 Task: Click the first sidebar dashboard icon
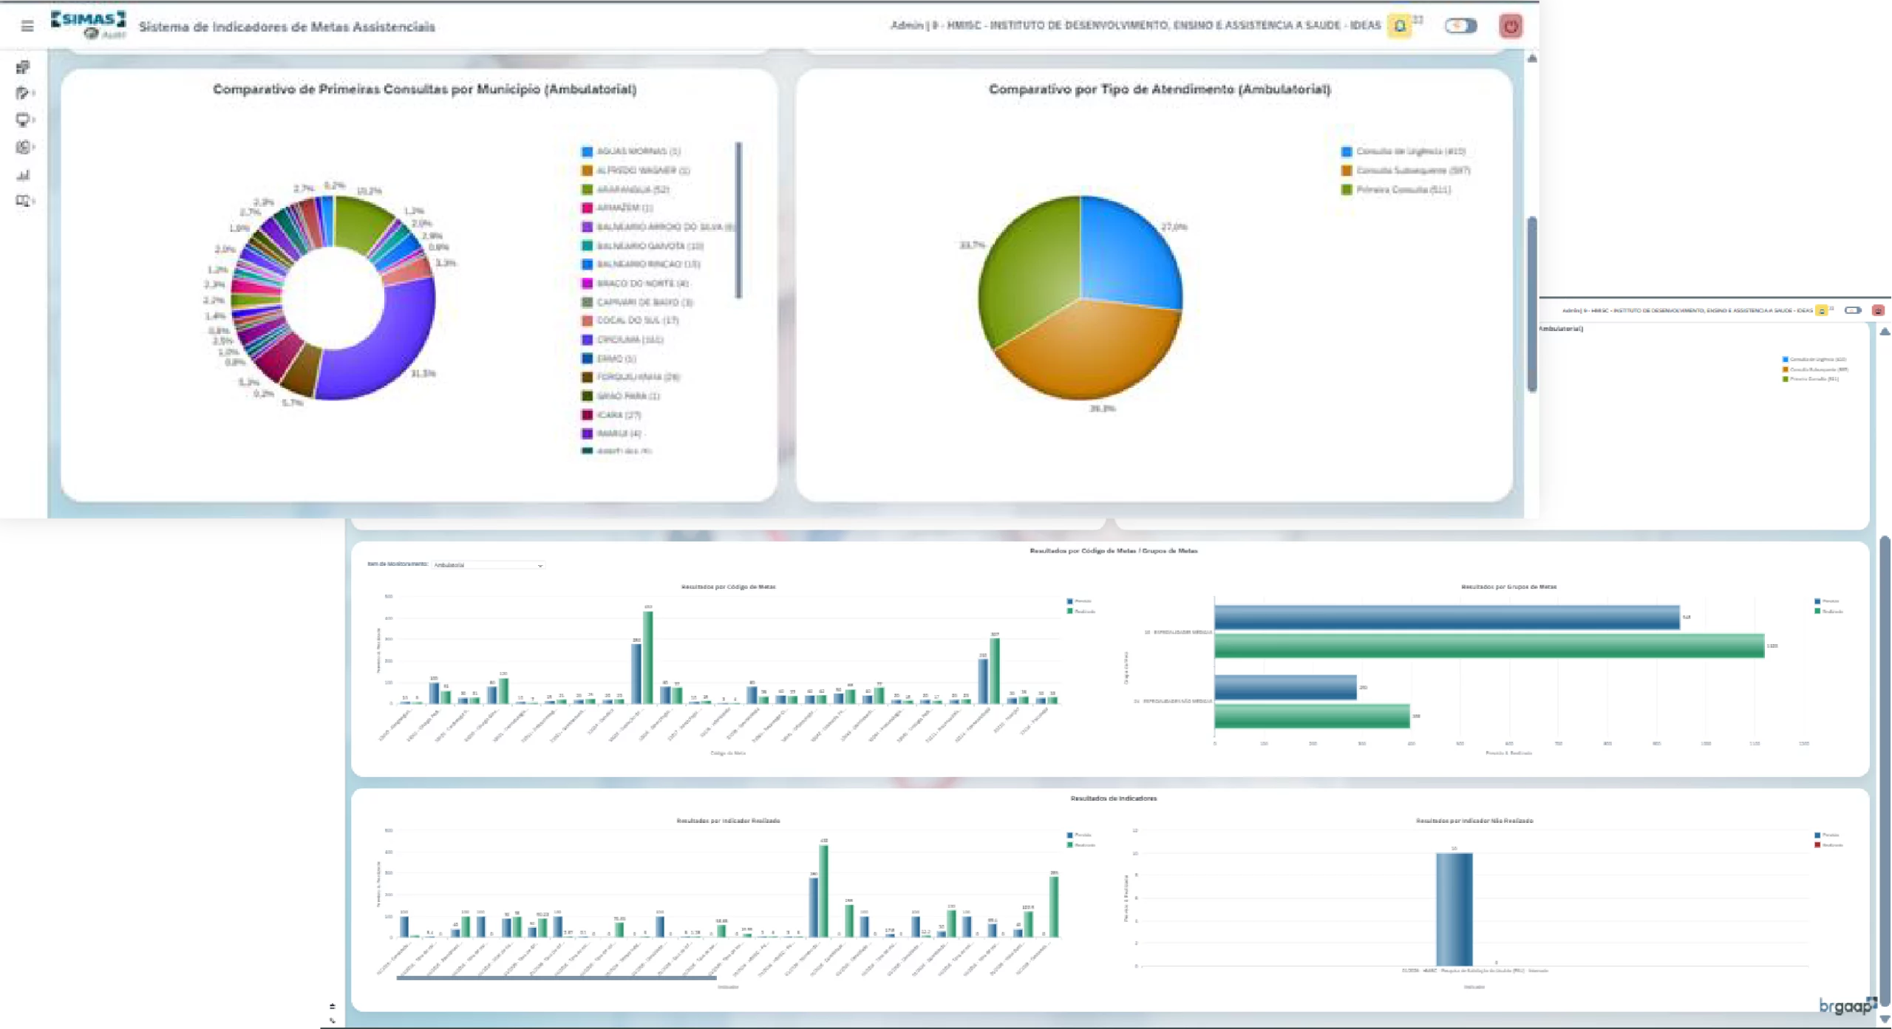pos(23,67)
